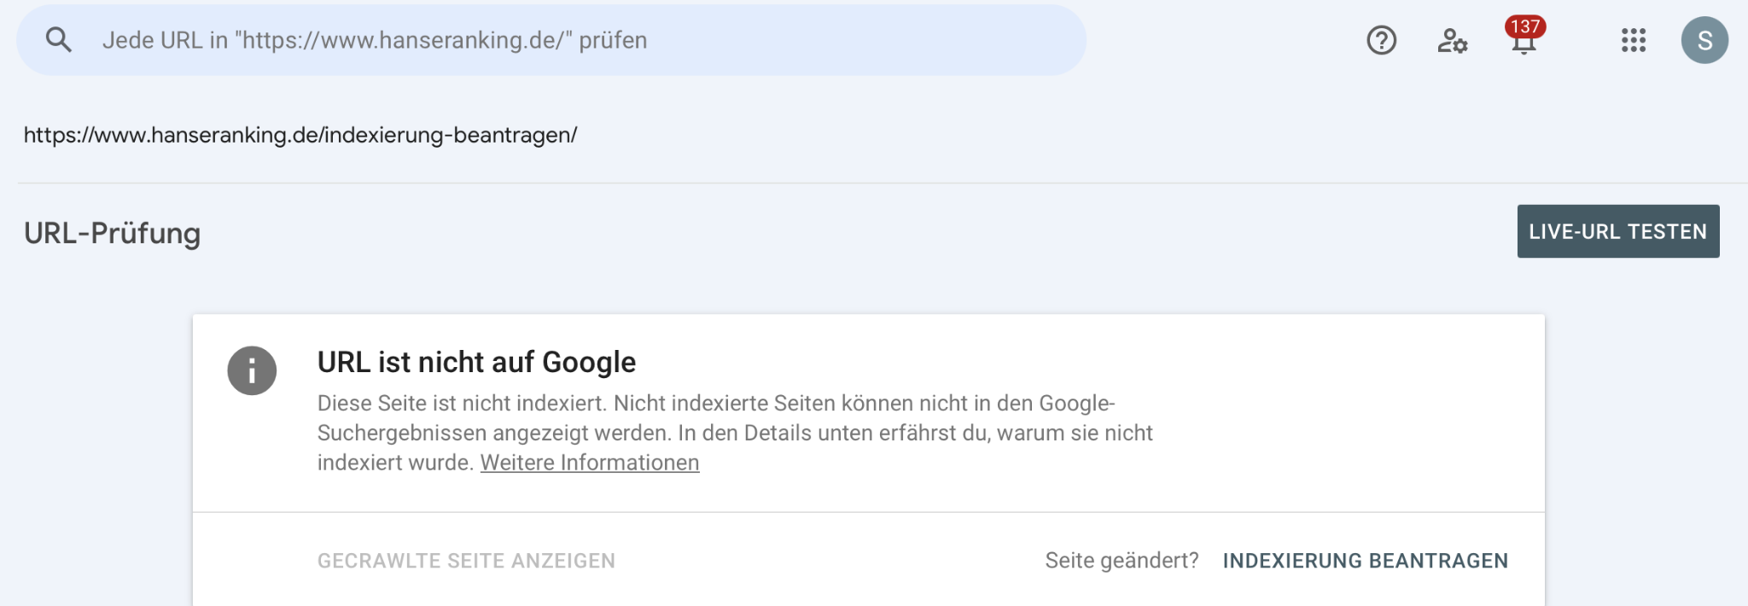Click INDEXIERUNG BEANTRAGEN
The image size is (1748, 606).
(x=1365, y=561)
